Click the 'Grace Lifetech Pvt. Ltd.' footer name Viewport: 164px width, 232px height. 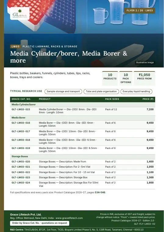[26, 215]
